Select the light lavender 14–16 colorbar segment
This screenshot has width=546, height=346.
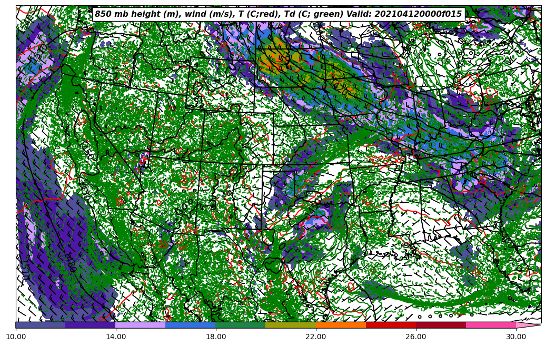coord(141,325)
